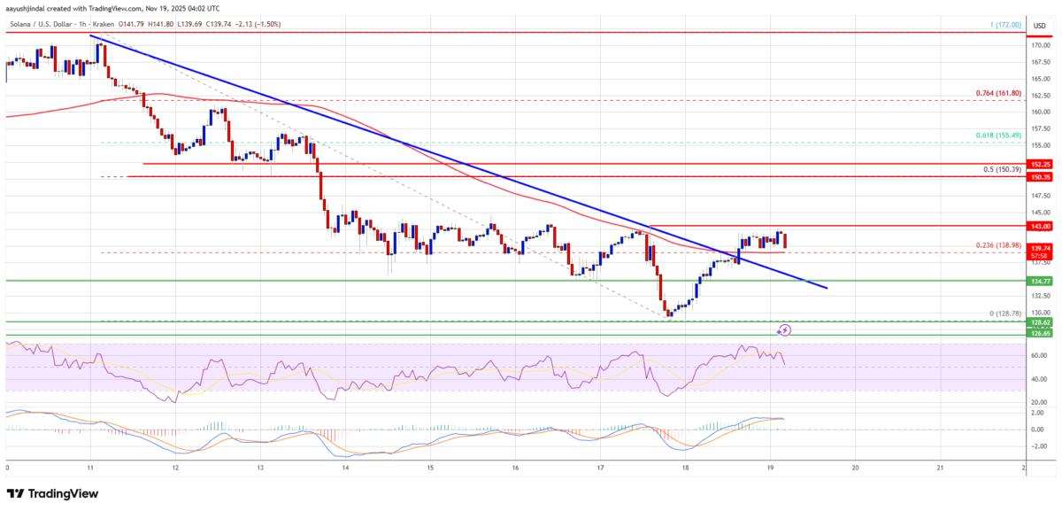The image size is (1062, 511).
Task: Click date 14 on the time axis
Action: click(345, 465)
